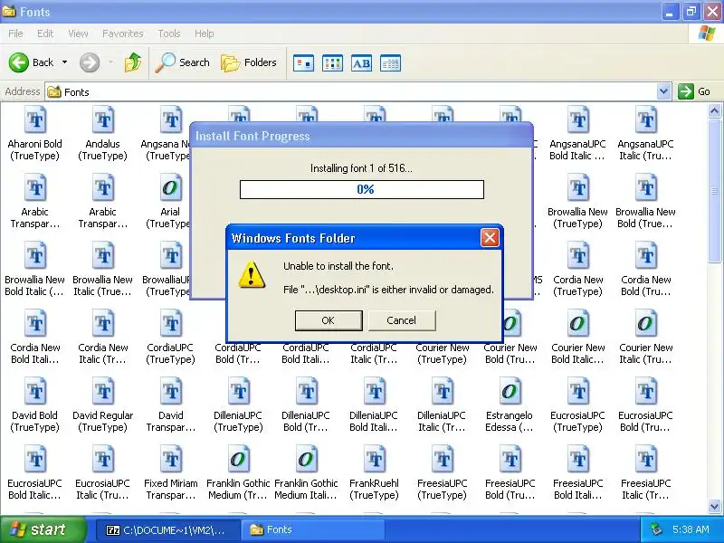The height and width of the screenshot is (543, 724).
Task: Switch to the 7-Zip C:\DOCUME~1 taskbar window
Action: click(x=168, y=529)
